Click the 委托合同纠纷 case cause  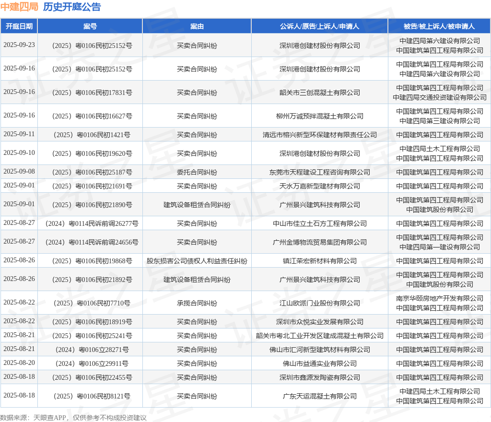197,172
